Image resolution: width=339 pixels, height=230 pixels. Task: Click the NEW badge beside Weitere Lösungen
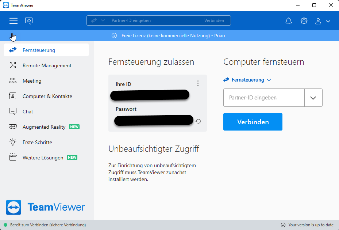point(72,158)
